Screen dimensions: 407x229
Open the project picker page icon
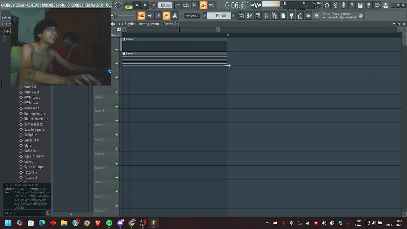pyautogui.click(x=283, y=16)
